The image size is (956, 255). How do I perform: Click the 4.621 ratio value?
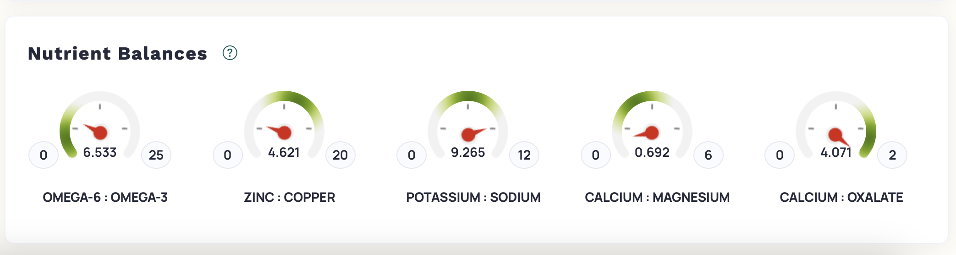pyautogui.click(x=284, y=152)
